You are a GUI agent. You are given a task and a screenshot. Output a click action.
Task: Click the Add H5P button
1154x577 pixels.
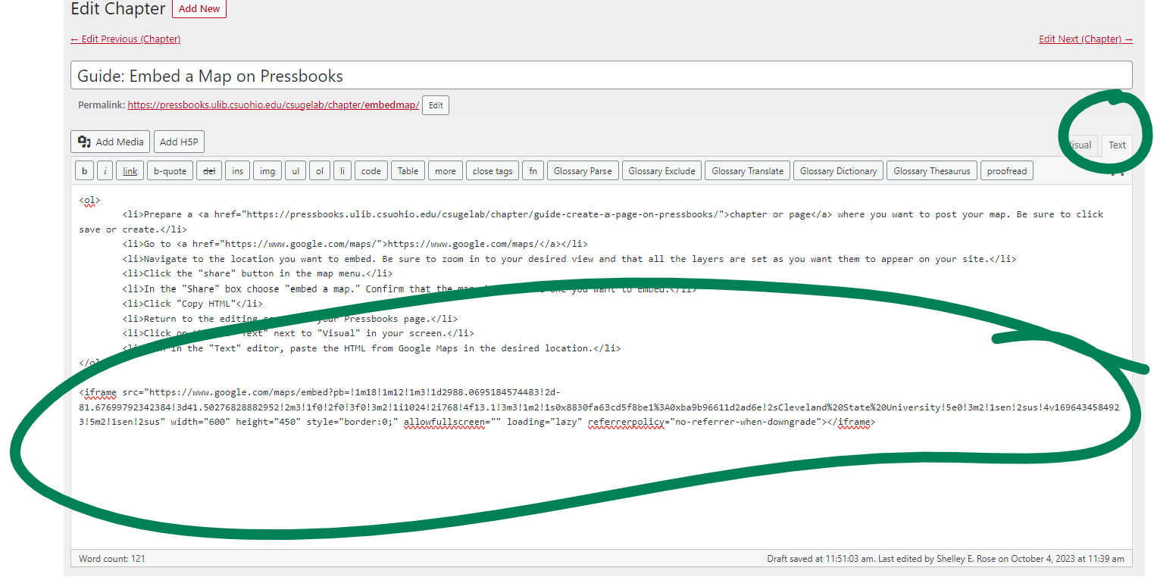pyautogui.click(x=179, y=142)
